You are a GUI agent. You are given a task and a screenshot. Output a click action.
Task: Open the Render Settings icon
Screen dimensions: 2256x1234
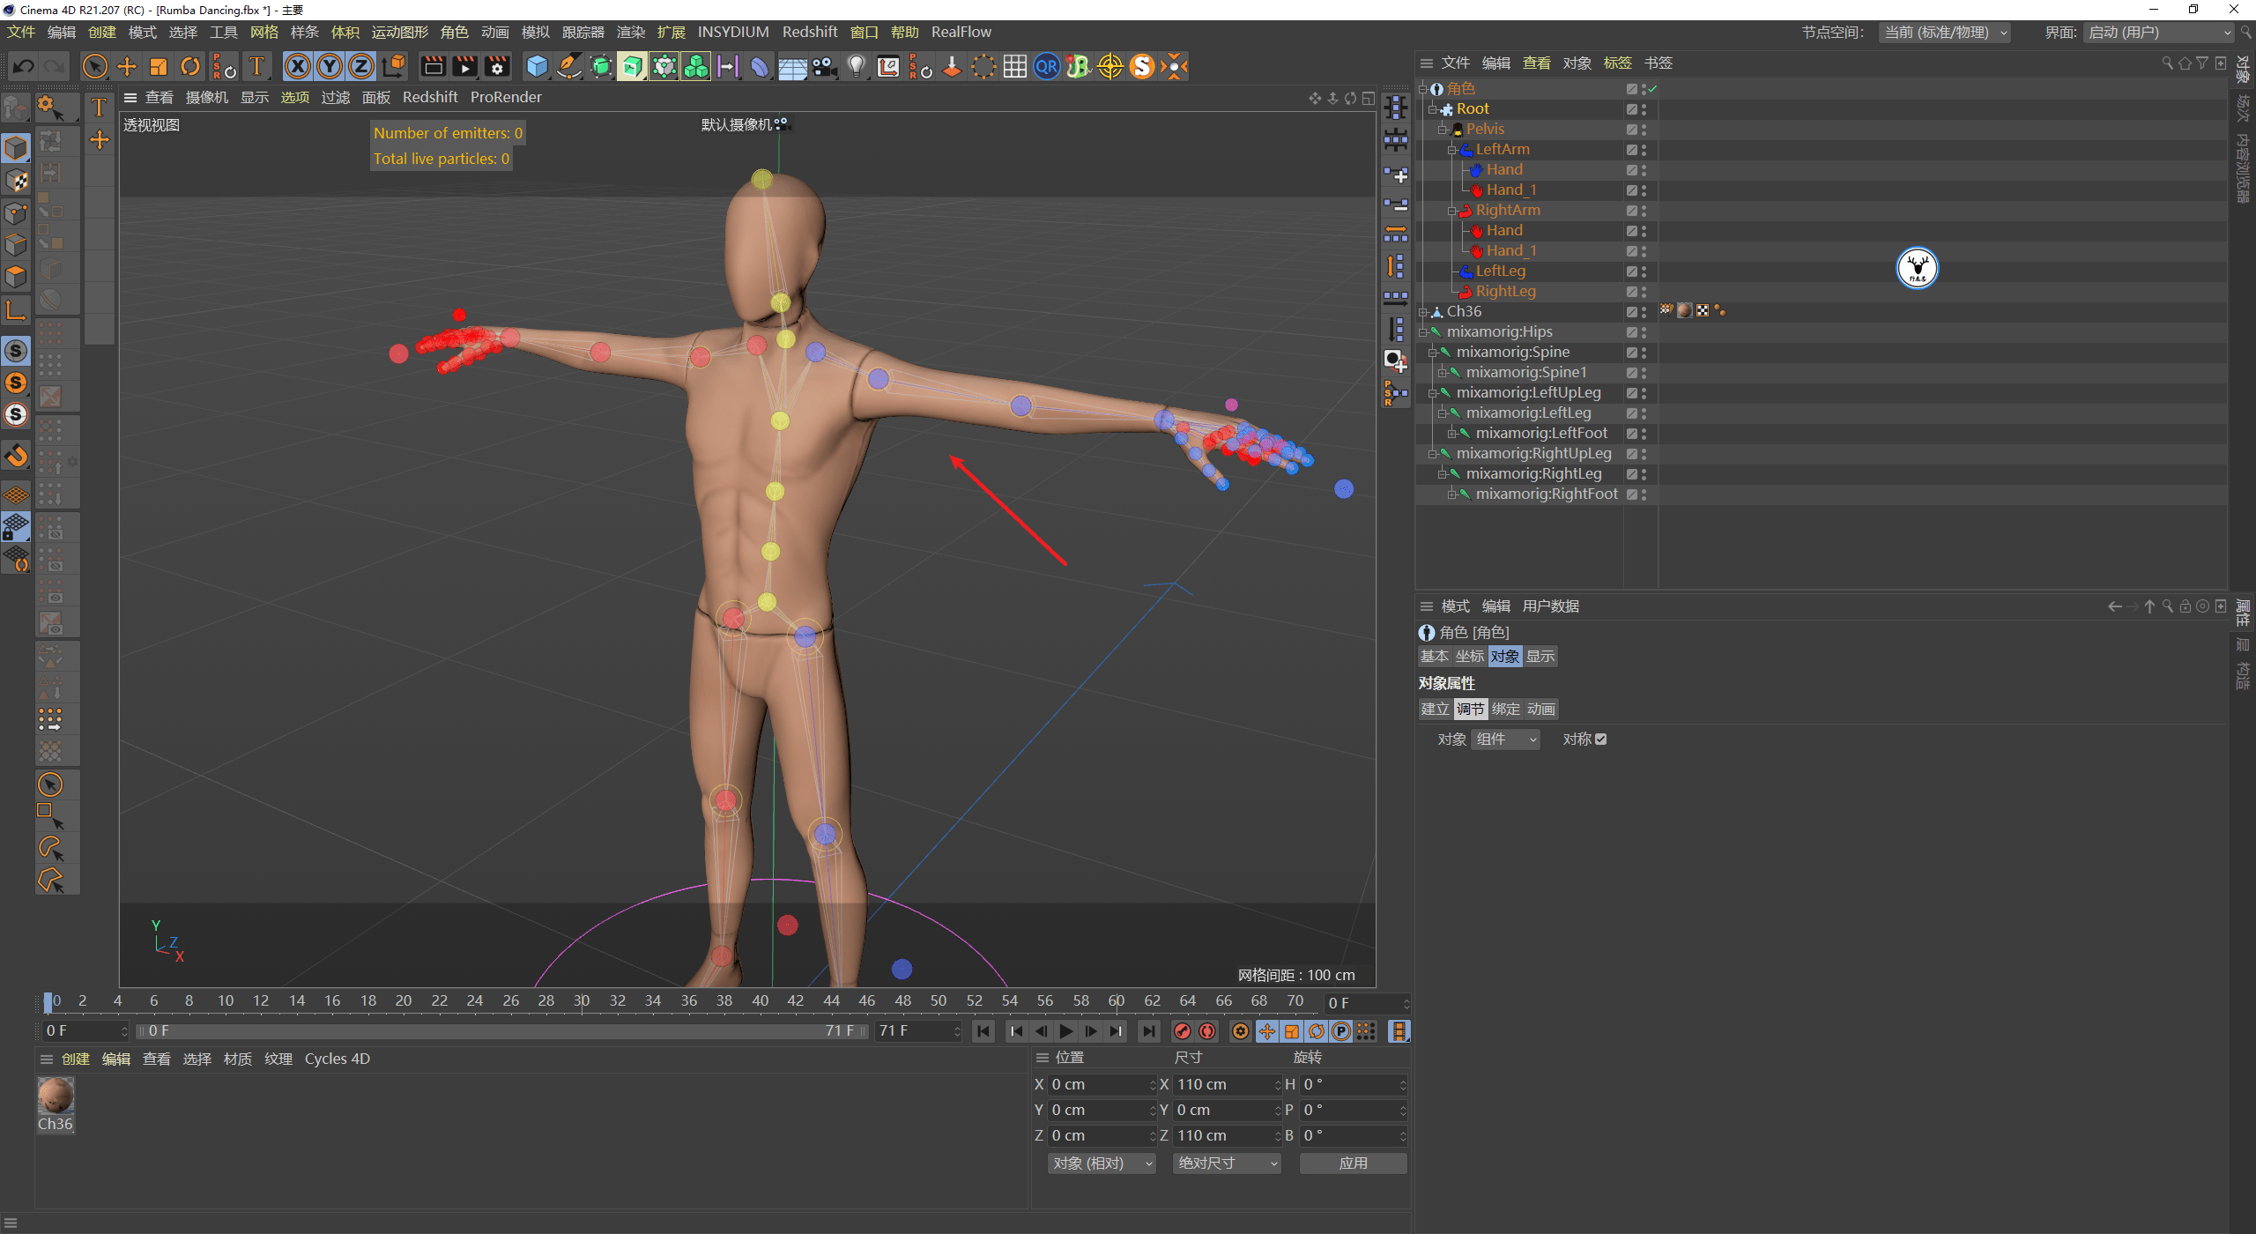(497, 66)
